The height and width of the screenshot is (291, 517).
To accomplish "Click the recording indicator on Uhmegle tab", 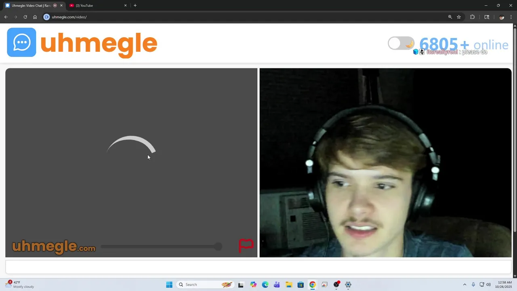I will [x=55, y=6].
